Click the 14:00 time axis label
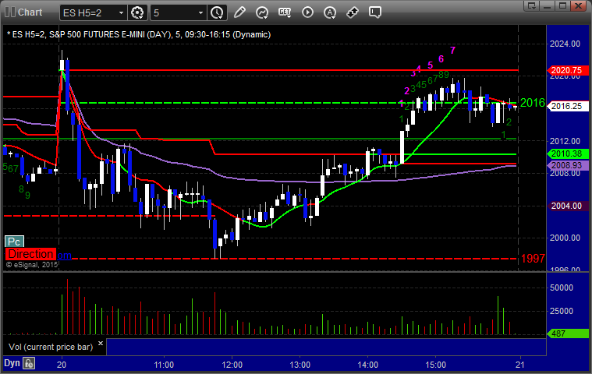Viewport: 592px width, 374px height. pyautogui.click(x=367, y=365)
